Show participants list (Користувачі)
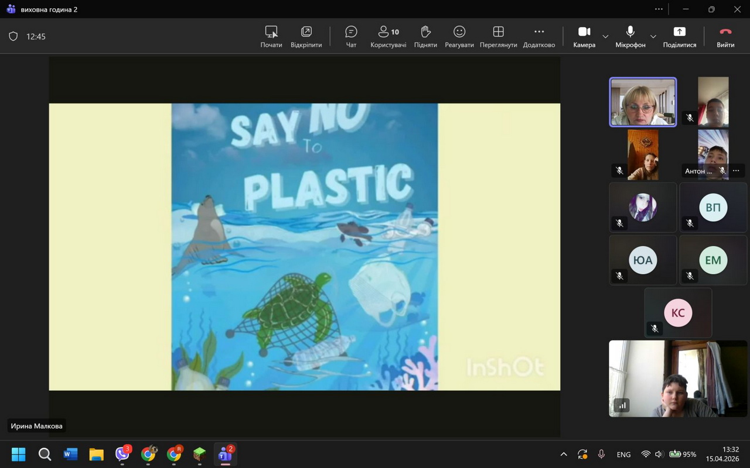Image resolution: width=750 pixels, height=468 pixels. click(x=388, y=36)
